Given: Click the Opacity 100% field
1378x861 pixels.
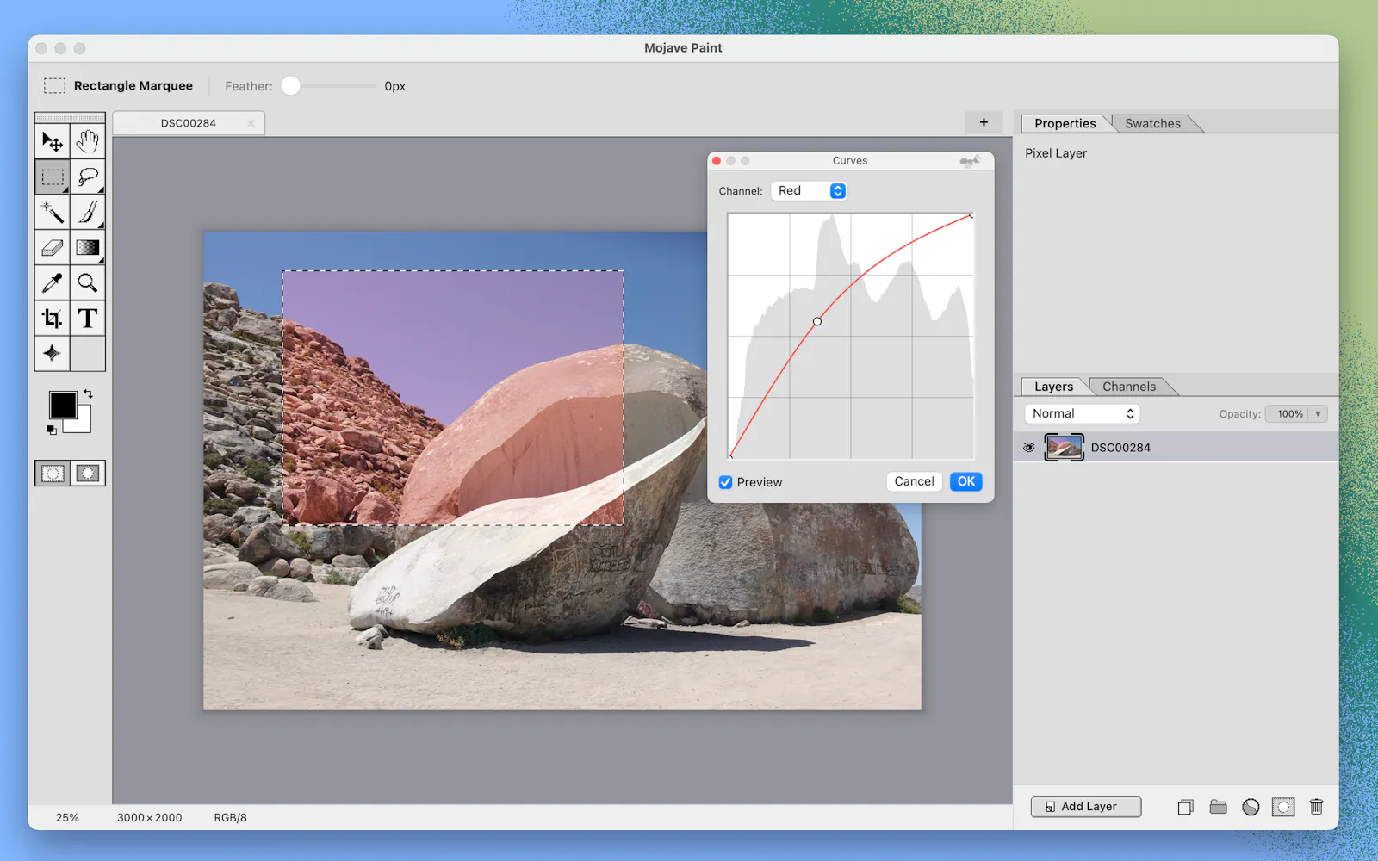Looking at the screenshot, I should click(1287, 414).
